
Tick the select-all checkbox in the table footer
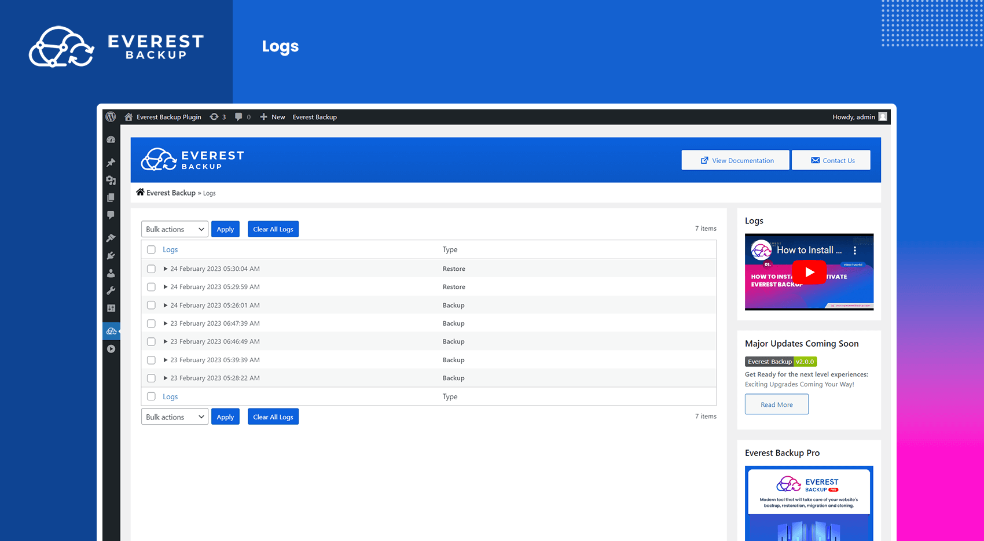151,396
